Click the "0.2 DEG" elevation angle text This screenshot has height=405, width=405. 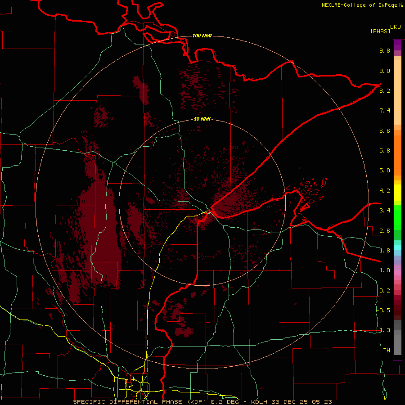point(225,402)
